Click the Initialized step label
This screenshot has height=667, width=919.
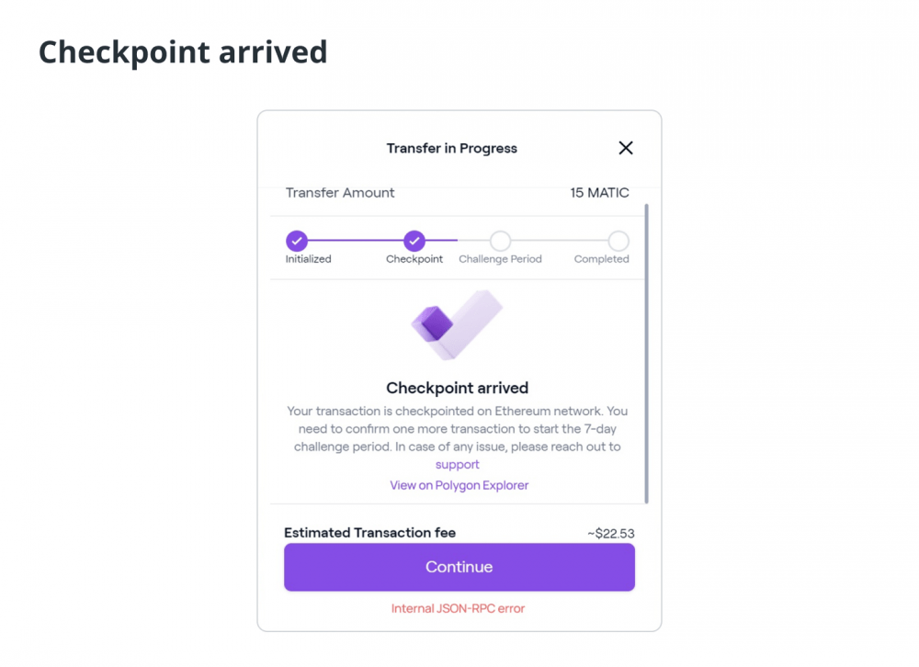pos(308,259)
